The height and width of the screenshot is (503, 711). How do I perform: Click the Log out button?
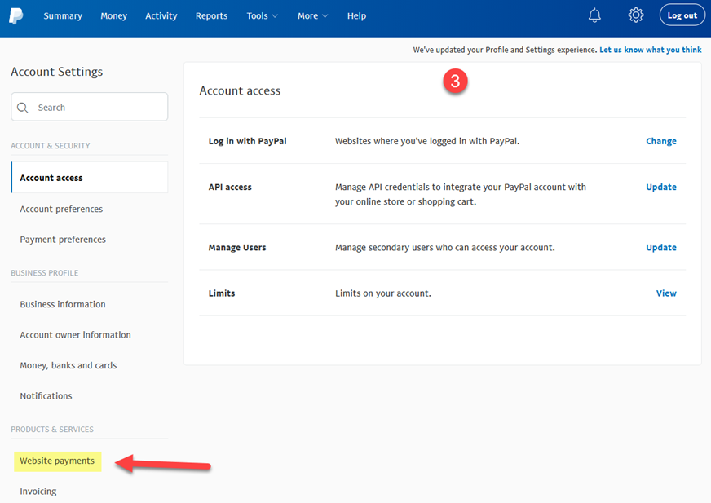click(x=682, y=15)
